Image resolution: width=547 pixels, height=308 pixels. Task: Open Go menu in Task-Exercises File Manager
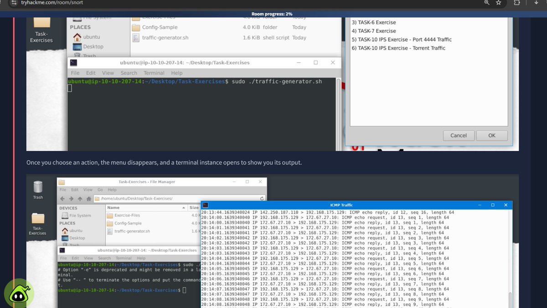(x=100, y=190)
